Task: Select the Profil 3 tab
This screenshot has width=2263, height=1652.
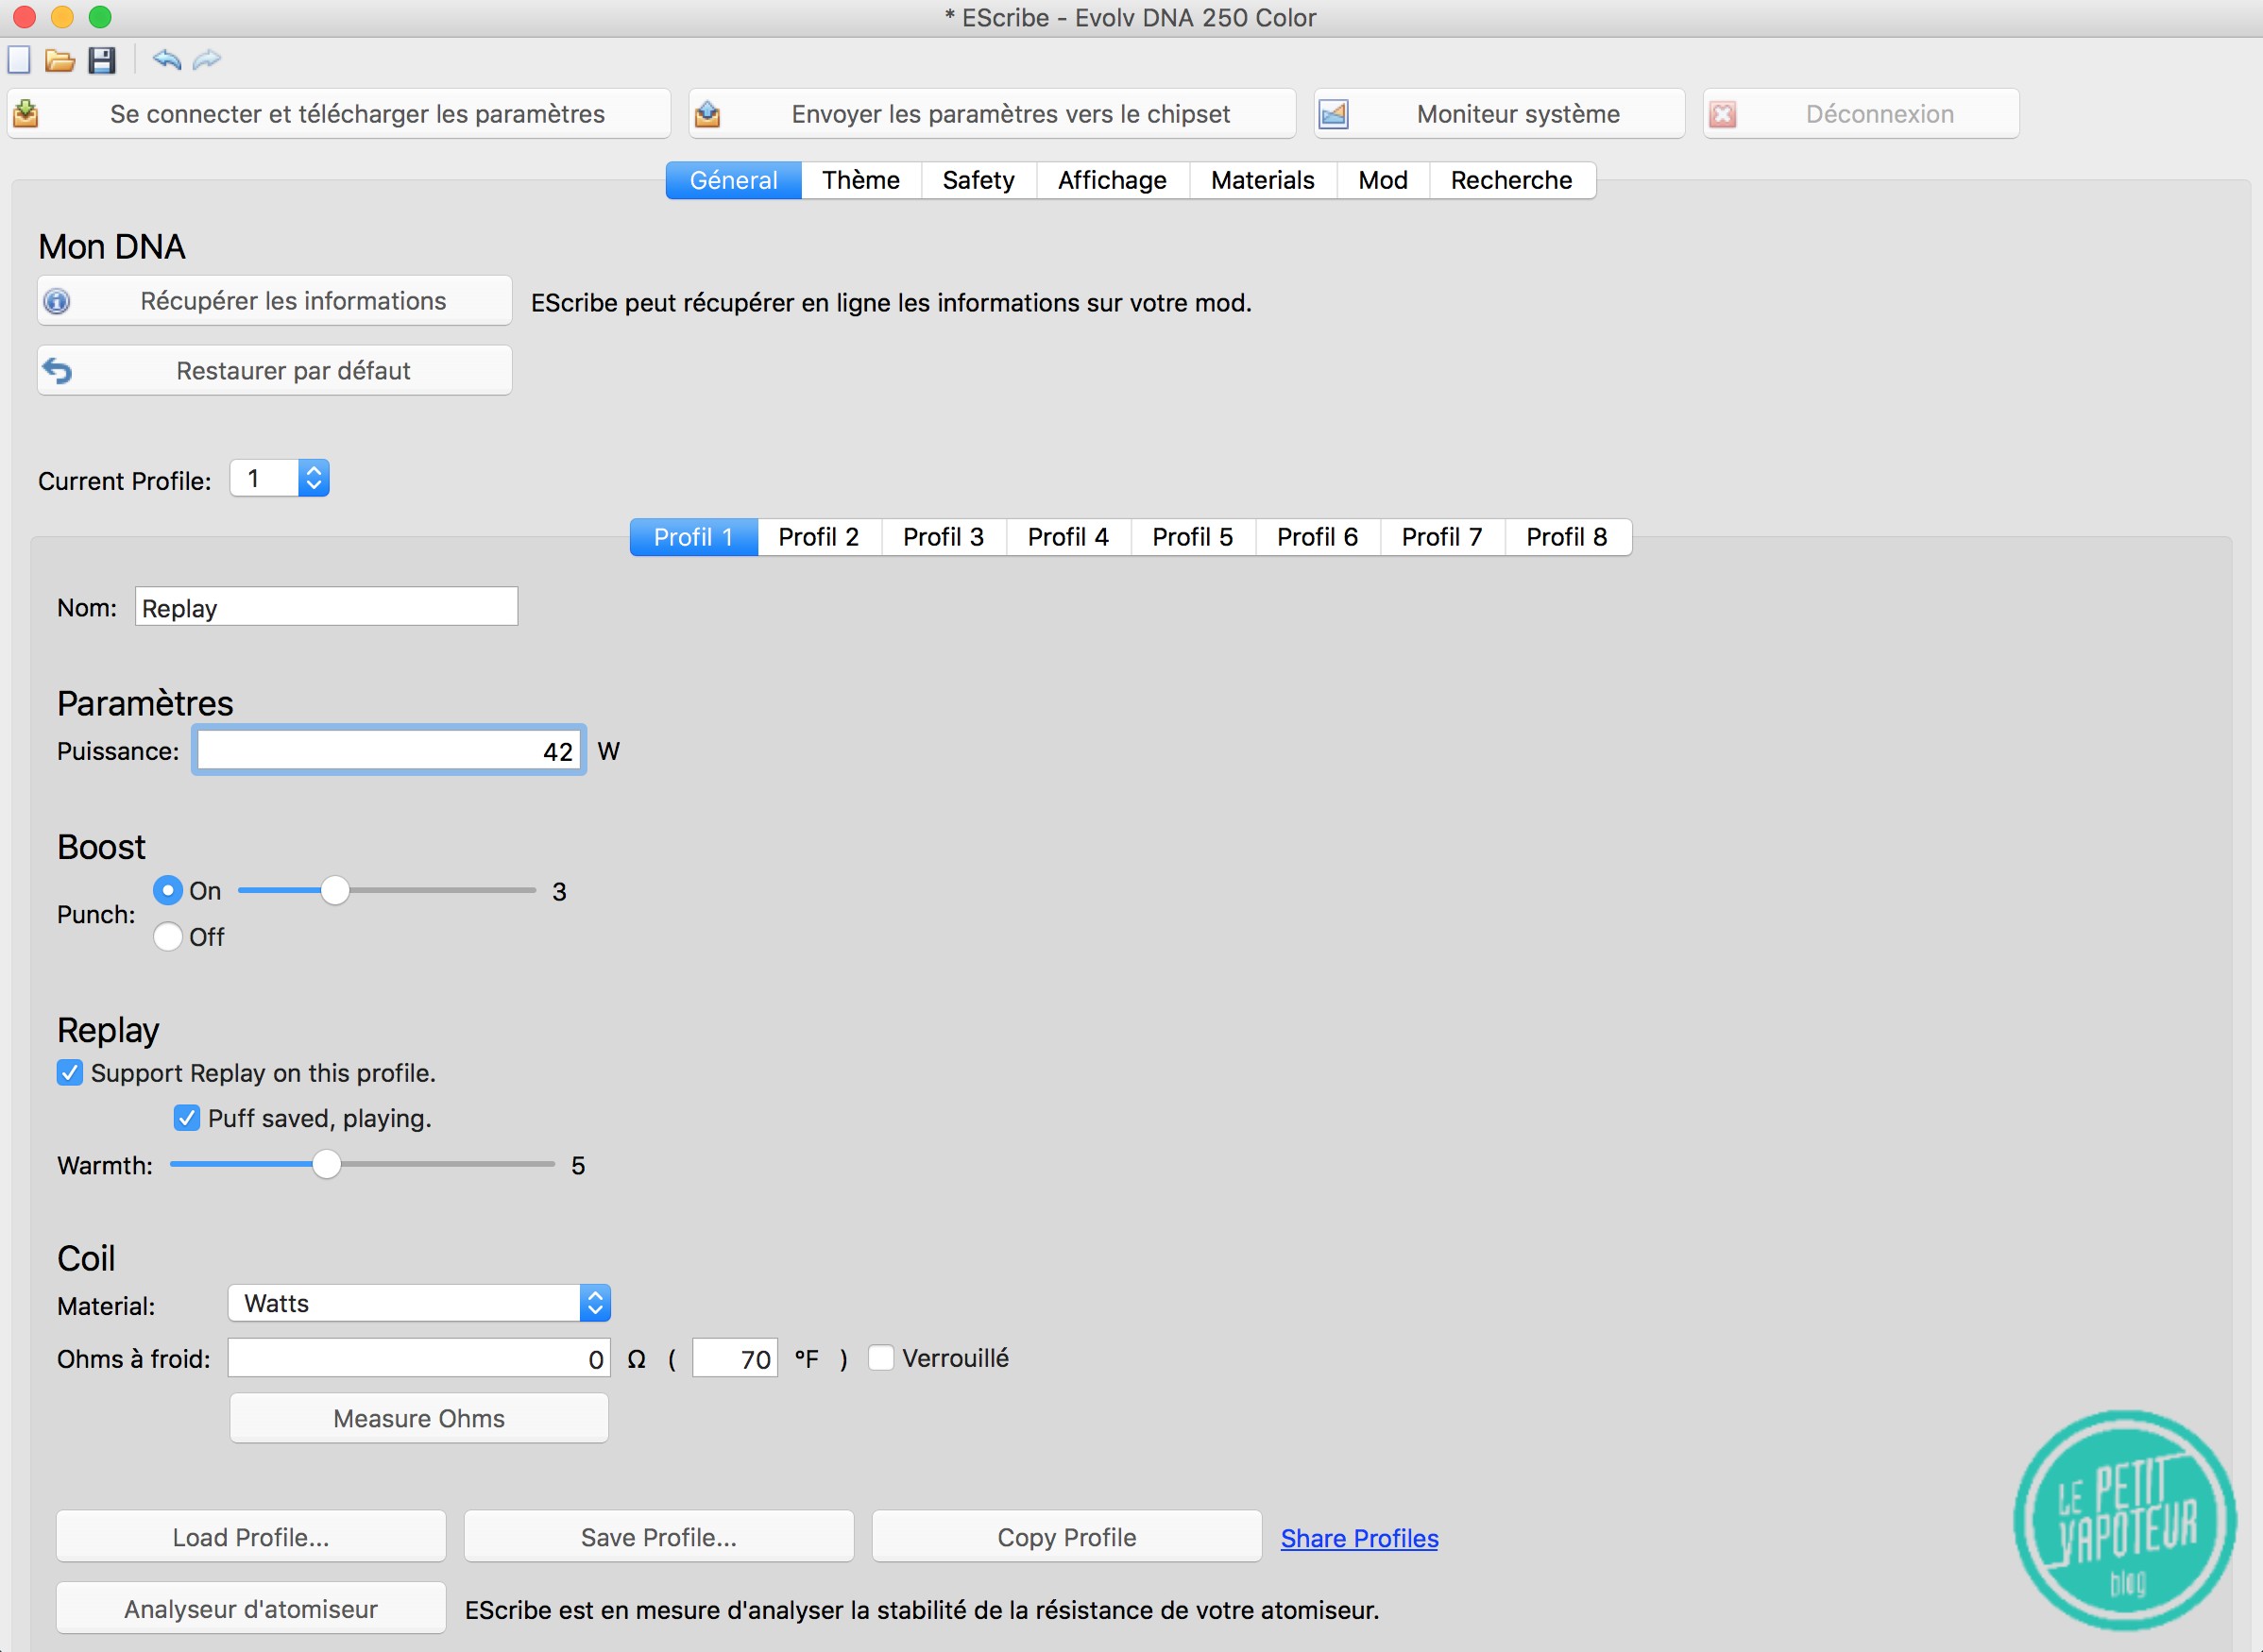Action: 944,537
